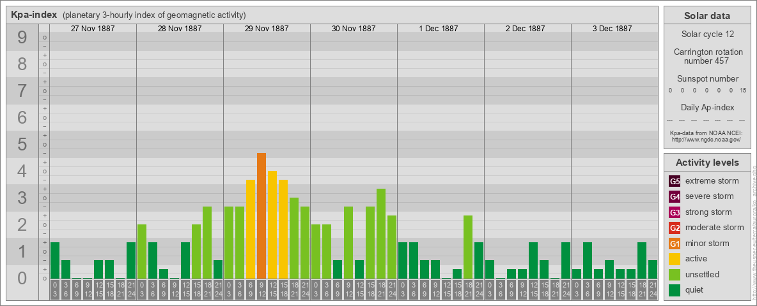The image size is (757, 306).
Task: Click the 'extreme storm' legend label
Action: point(712,182)
